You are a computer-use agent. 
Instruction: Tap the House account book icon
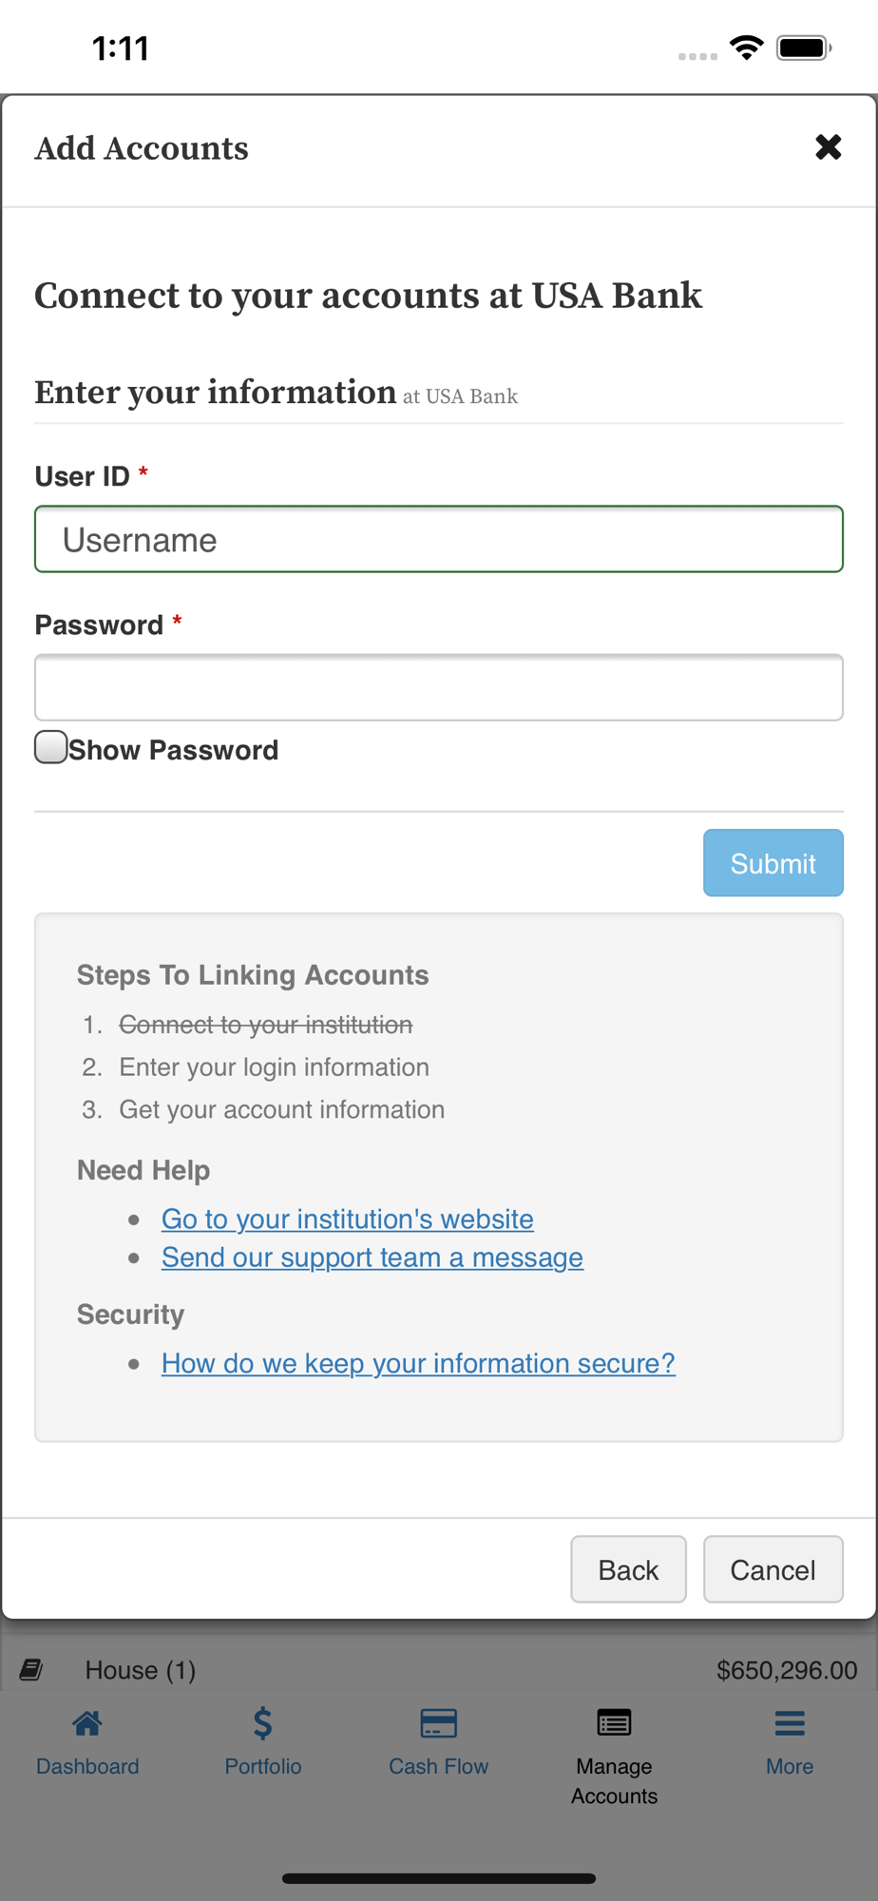point(31,1669)
